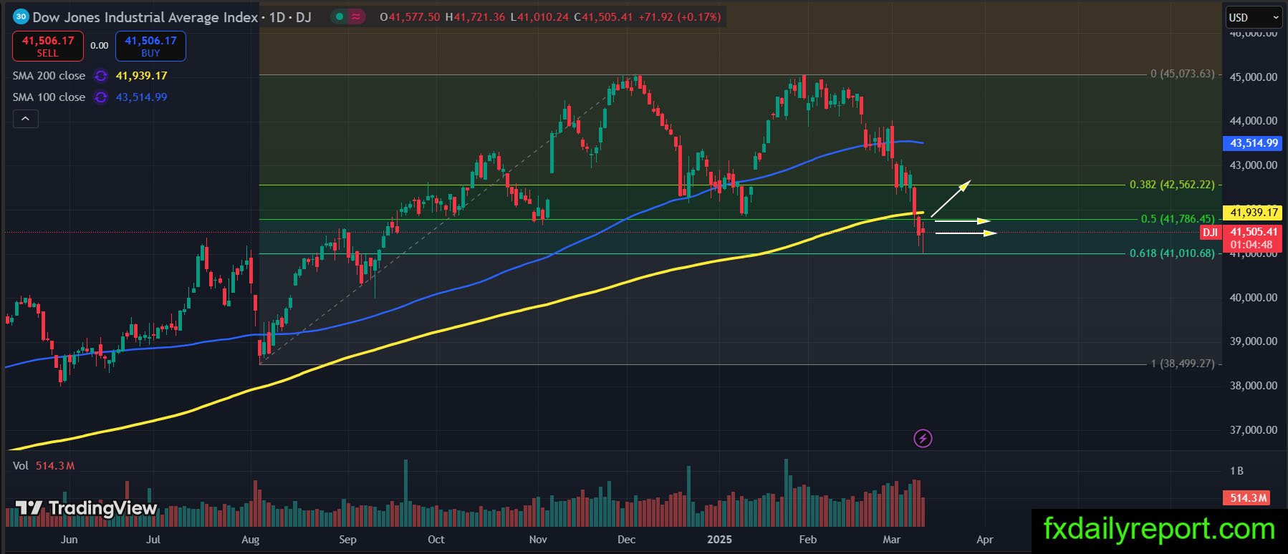Image resolution: width=1288 pixels, height=554 pixels.
Task: Click the 44,000.00 price scale label
Action: (1254, 121)
